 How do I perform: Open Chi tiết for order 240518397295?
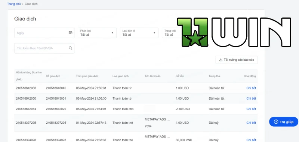pyautogui.click(x=251, y=123)
